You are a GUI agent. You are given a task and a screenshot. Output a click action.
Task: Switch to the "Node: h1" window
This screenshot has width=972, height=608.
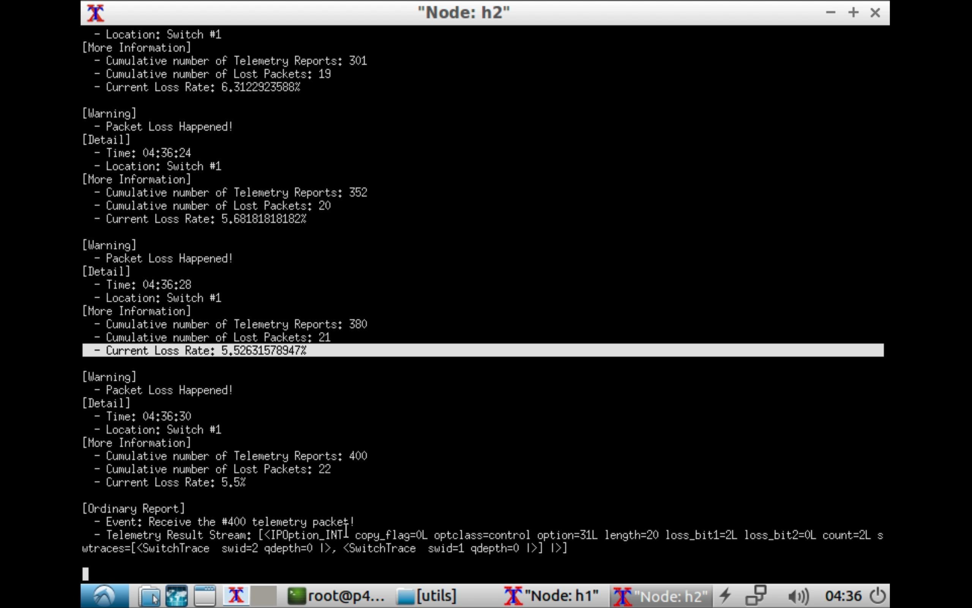coord(551,596)
